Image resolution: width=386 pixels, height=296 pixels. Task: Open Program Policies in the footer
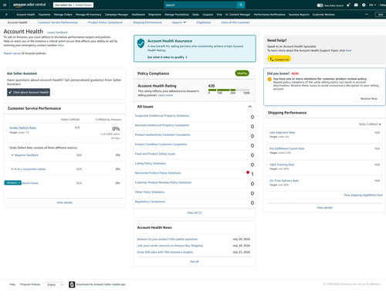click(x=30, y=284)
